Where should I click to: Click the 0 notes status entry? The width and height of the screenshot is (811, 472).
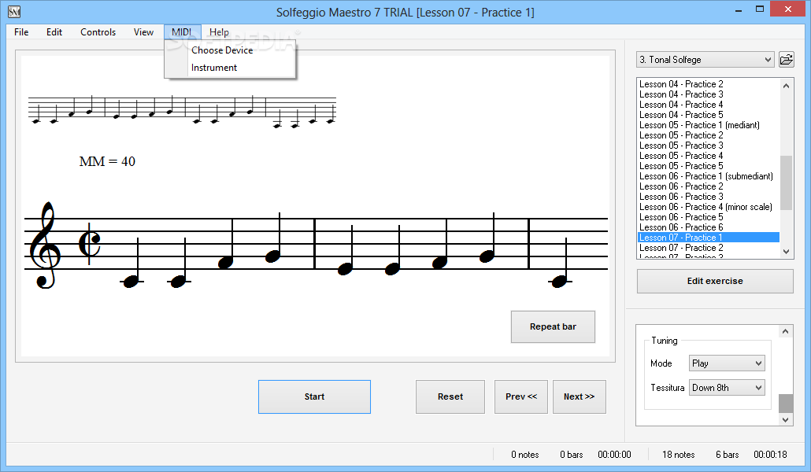tap(525, 455)
